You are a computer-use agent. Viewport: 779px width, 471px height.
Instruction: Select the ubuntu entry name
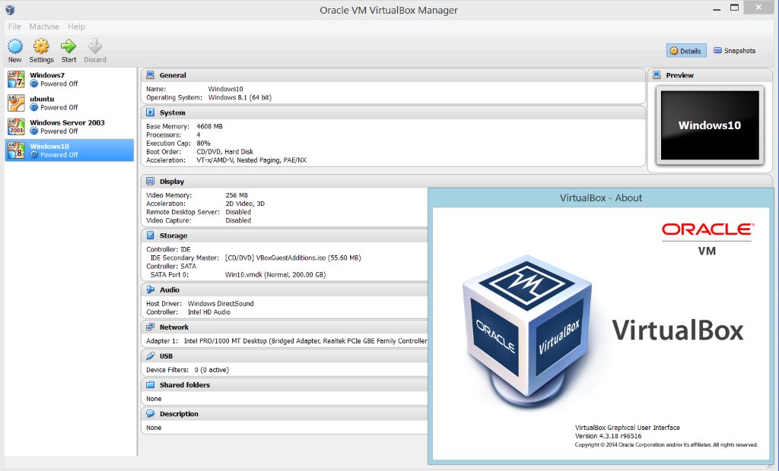click(42, 99)
